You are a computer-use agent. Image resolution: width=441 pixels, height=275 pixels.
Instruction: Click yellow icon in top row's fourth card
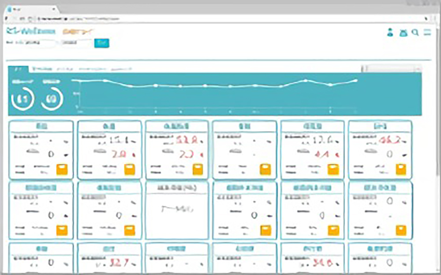pyautogui.click(x=265, y=170)
